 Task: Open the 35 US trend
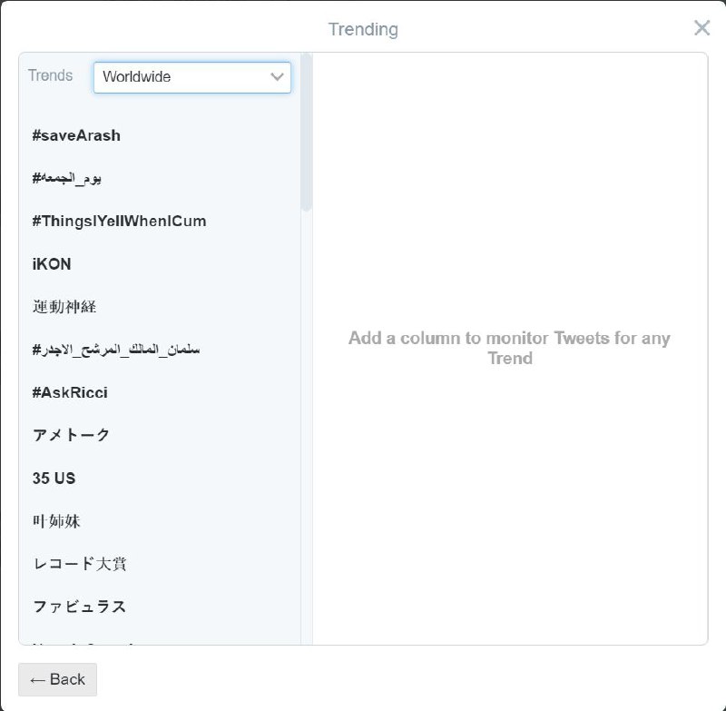coord(53,479)
